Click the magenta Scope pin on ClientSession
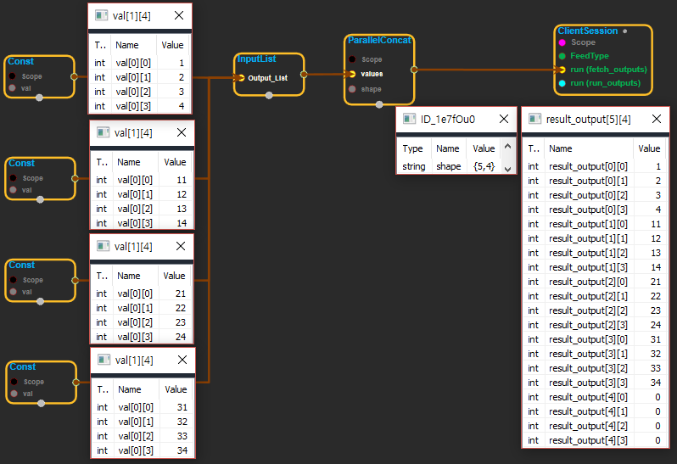Viewport: 677px width, 464px height. point(562,42)
